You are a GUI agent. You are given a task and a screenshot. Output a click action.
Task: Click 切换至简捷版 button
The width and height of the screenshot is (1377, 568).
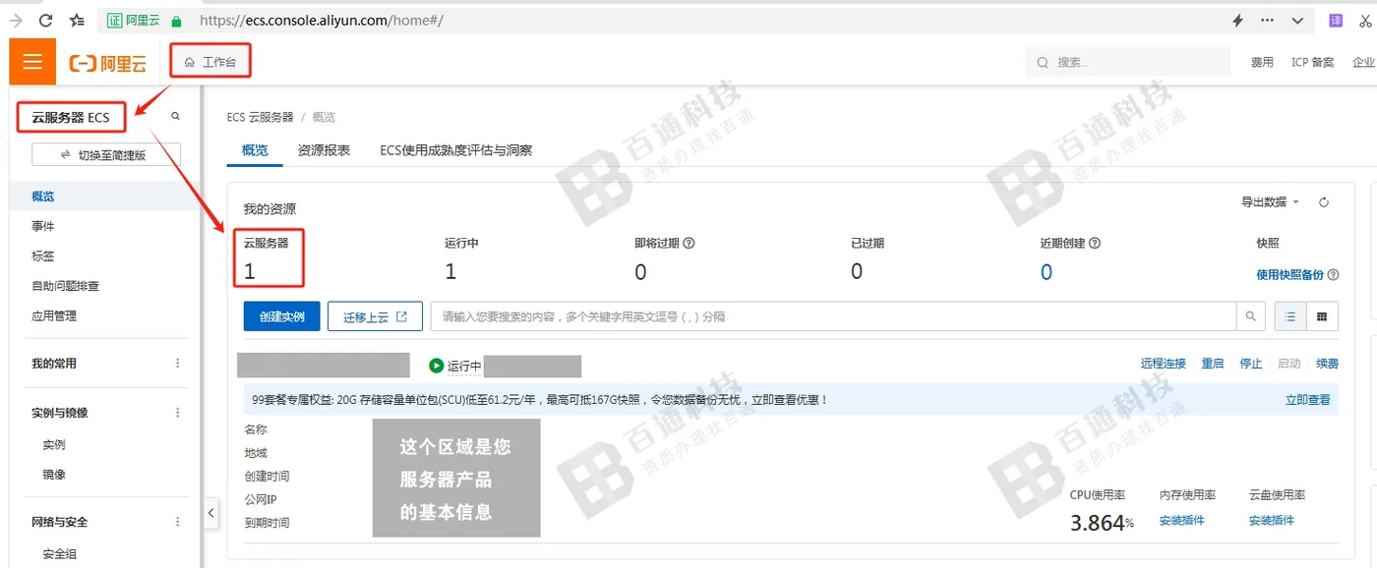coord(106,155)
